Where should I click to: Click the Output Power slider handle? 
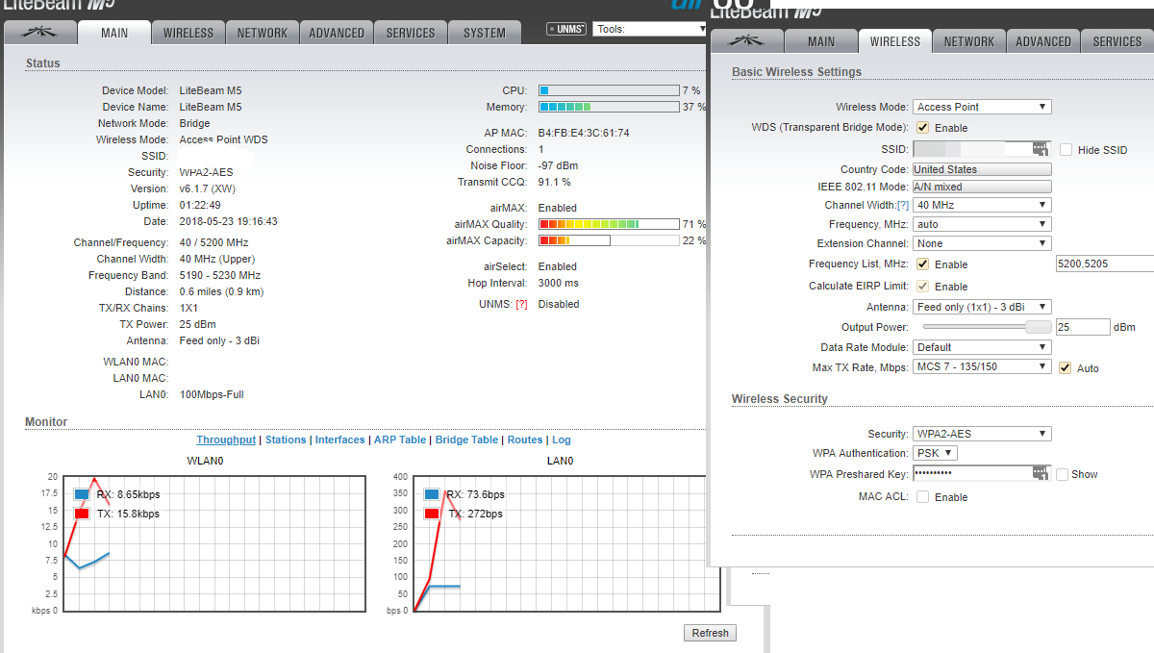(1038, 327)
